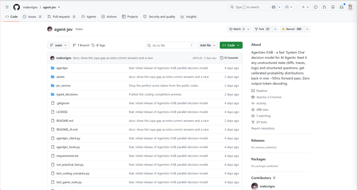
Task: Open Copilot chat icon in header
Action: (273, 7)
